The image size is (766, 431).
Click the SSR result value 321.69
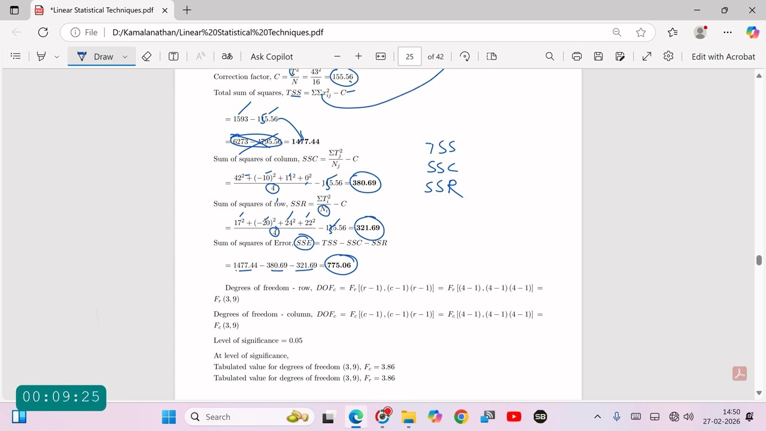coord(368,227)
